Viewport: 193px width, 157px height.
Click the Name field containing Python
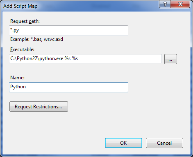pos(68,87)
